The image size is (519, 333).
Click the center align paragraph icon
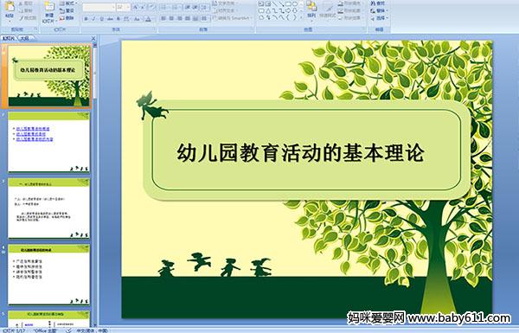(x=171, y=18)
